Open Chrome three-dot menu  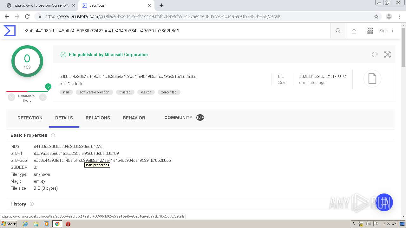399,16
